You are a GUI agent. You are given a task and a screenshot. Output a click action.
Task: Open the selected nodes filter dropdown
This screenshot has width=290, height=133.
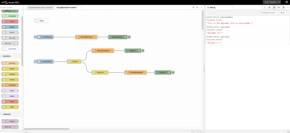click(x=269, y=13)
